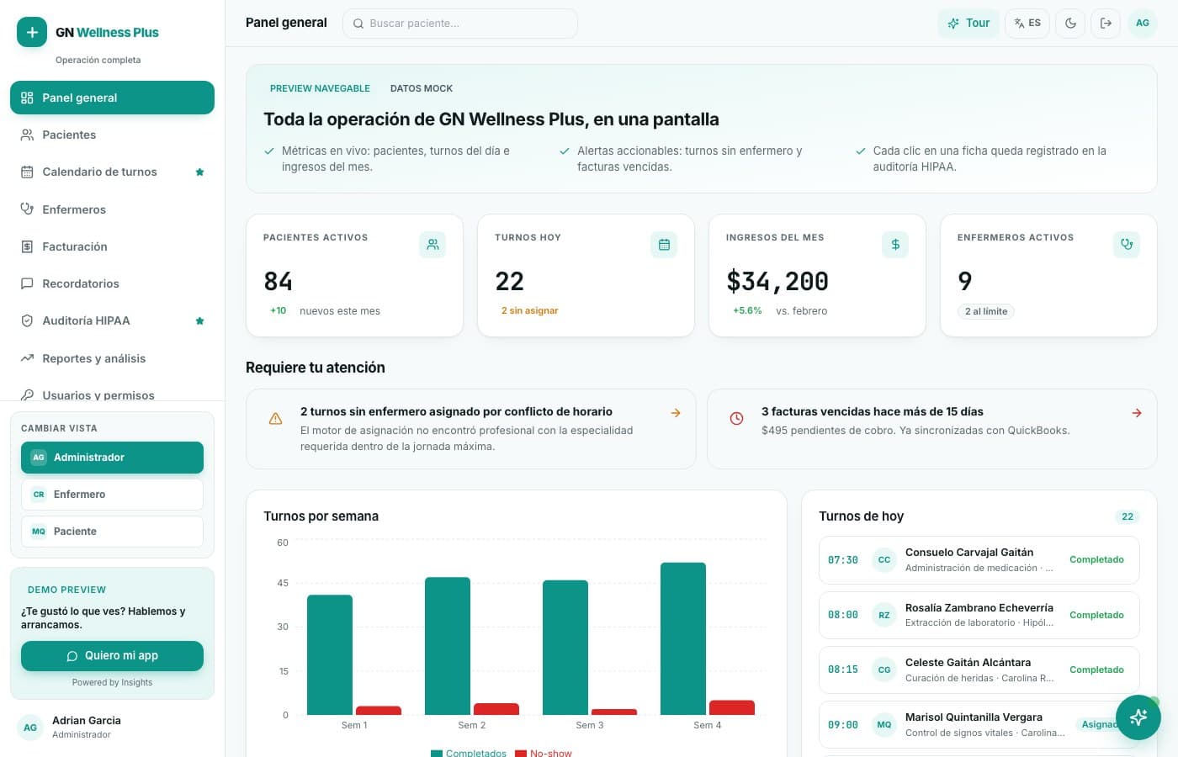Viewport: 1178px width, 757px height.
Task: Focus the Buscar paciente search field
Action: click(460, 24)
